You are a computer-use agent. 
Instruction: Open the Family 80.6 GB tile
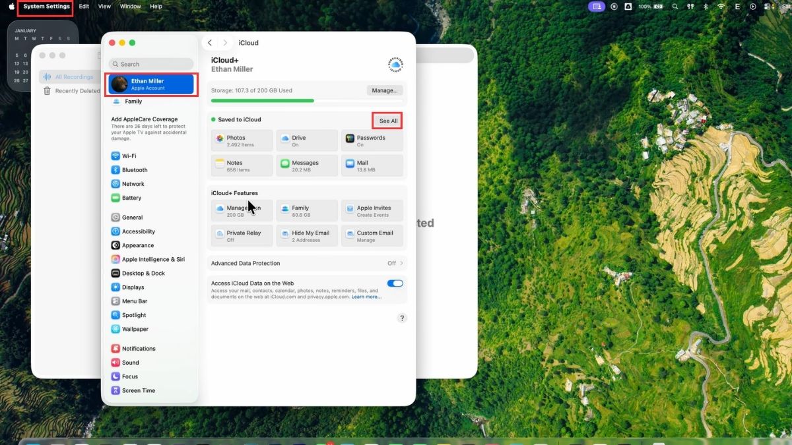coord(307,210)
